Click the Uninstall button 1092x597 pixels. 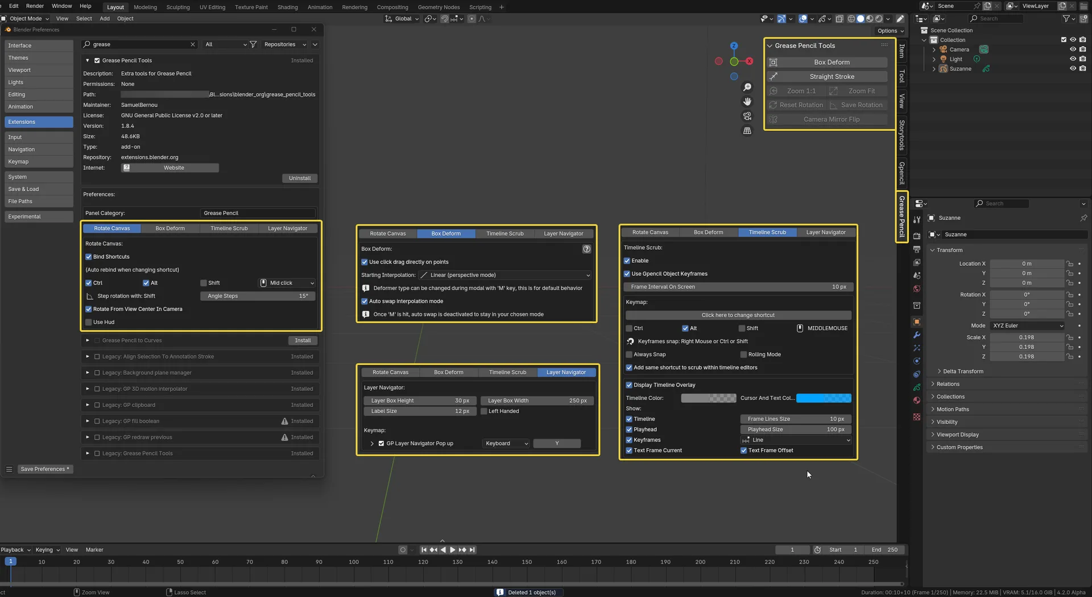click(300, 178)
